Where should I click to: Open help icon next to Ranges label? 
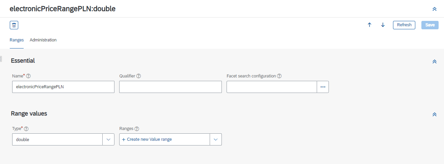(137, 129)
